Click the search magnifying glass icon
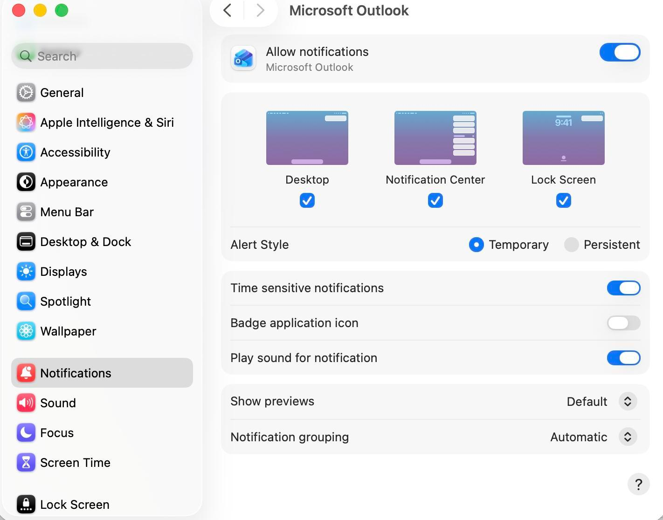Viewport: 663px width, 520px height. pyautogui.click(x=26, y=56)
